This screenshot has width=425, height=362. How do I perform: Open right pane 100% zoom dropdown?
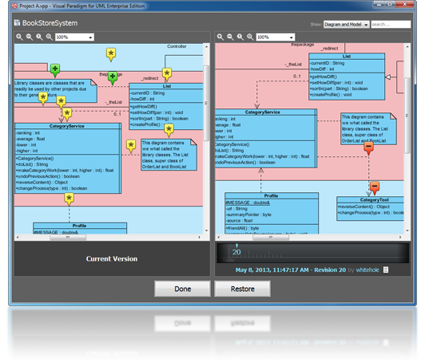pyautogui.click(x=276, y=37)
